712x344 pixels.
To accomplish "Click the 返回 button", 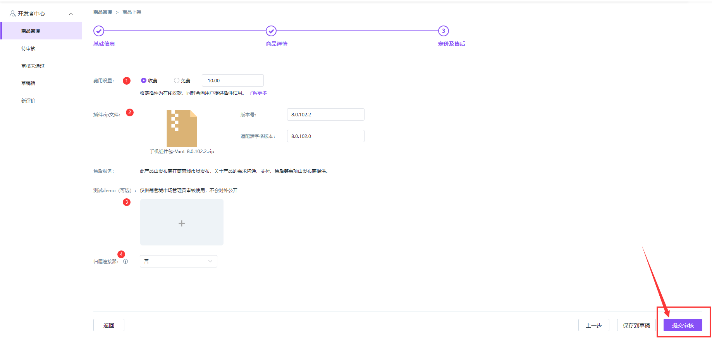I will pyautogui.click(x=109, y=325).
